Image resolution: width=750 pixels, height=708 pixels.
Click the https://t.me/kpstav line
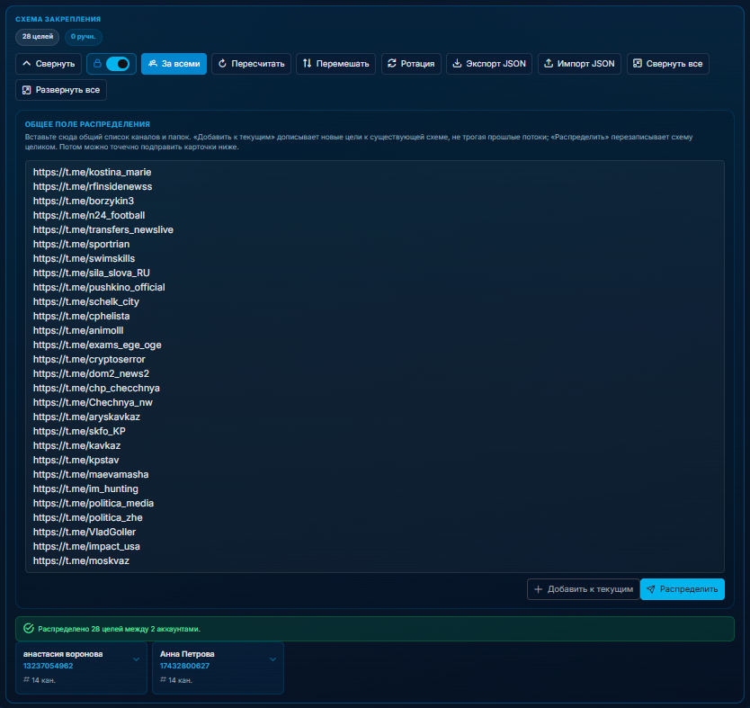pos(76,460)
